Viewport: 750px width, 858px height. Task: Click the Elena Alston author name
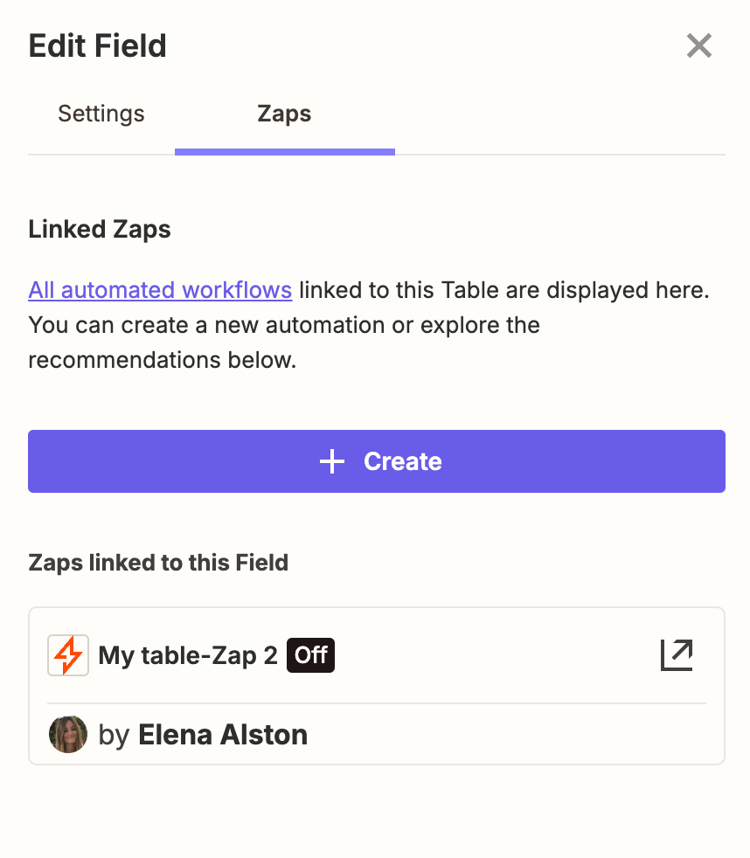tap(223, 735)
